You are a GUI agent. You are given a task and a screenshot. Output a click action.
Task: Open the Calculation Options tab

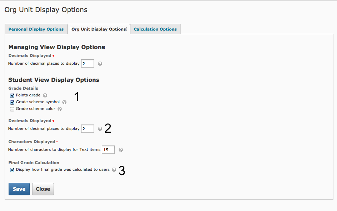155,29
